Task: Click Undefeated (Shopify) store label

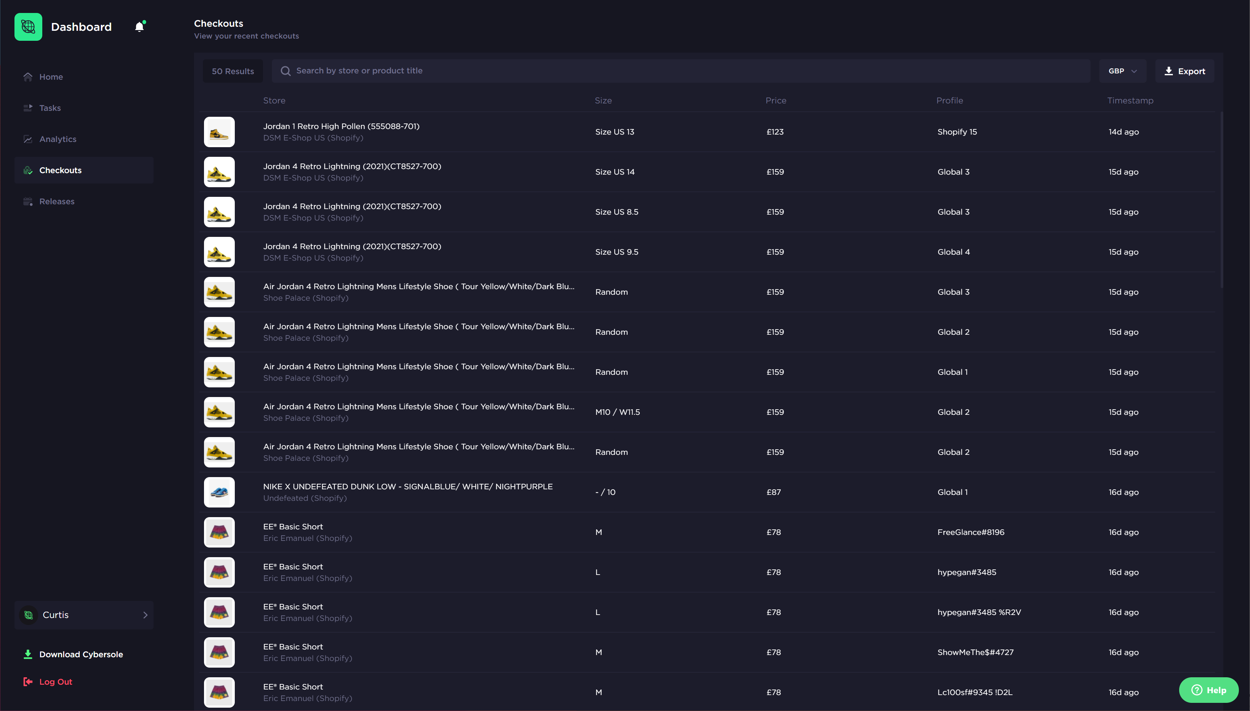Action: (x=305, y=498)
